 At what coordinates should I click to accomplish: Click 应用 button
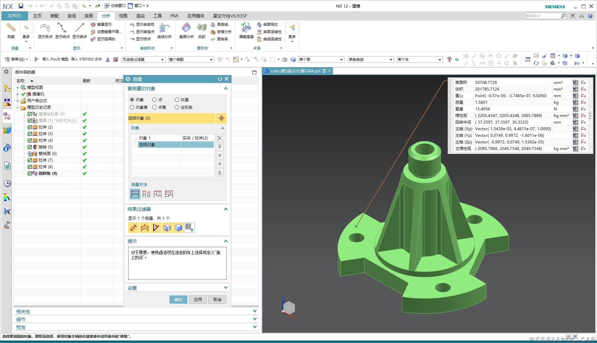(198, 299)
